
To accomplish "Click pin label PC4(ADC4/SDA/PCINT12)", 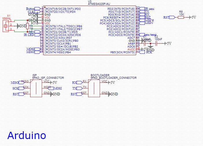I will click(117, 23).
